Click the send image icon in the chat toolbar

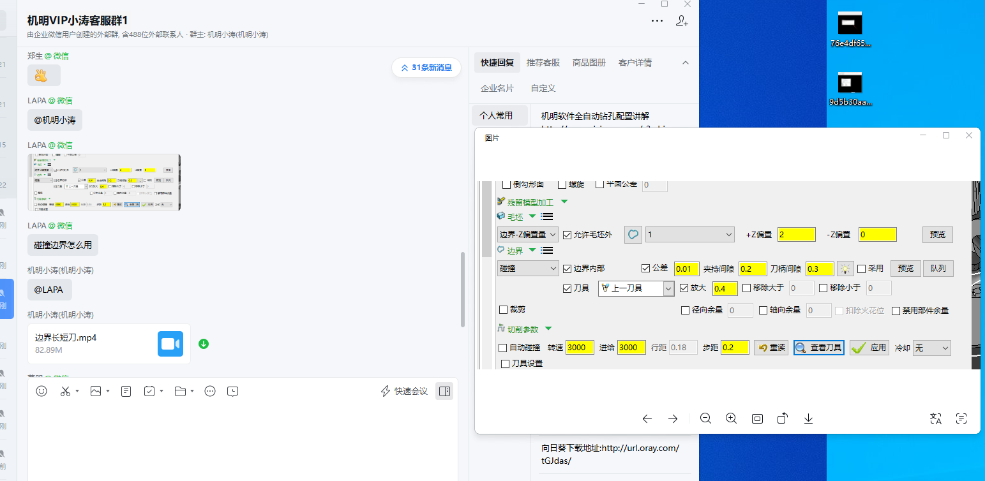[x=96, y=391]
